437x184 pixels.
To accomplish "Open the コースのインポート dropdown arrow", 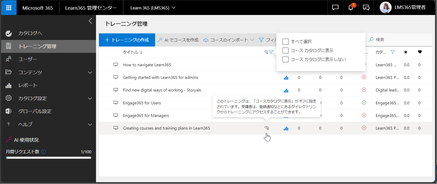I will [252, 40].
